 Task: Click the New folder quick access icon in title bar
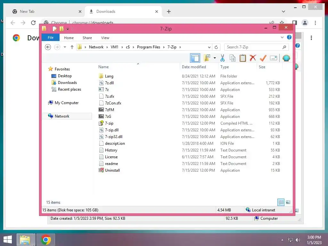click(61, 29)
